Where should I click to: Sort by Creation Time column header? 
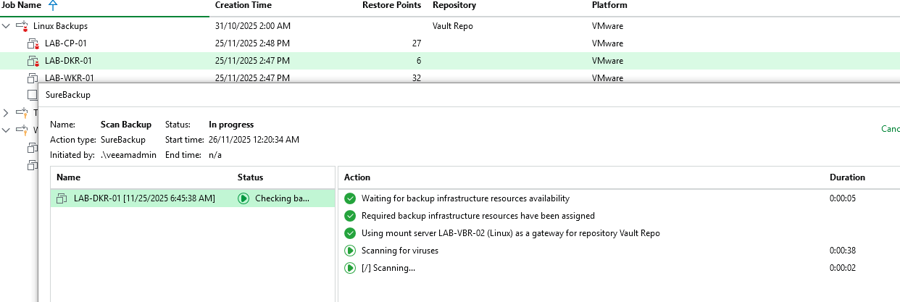[243, 6]
